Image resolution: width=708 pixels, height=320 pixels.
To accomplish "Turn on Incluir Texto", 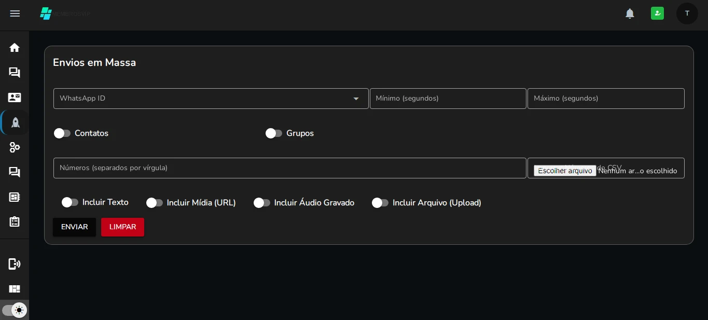I will [70, 202].
